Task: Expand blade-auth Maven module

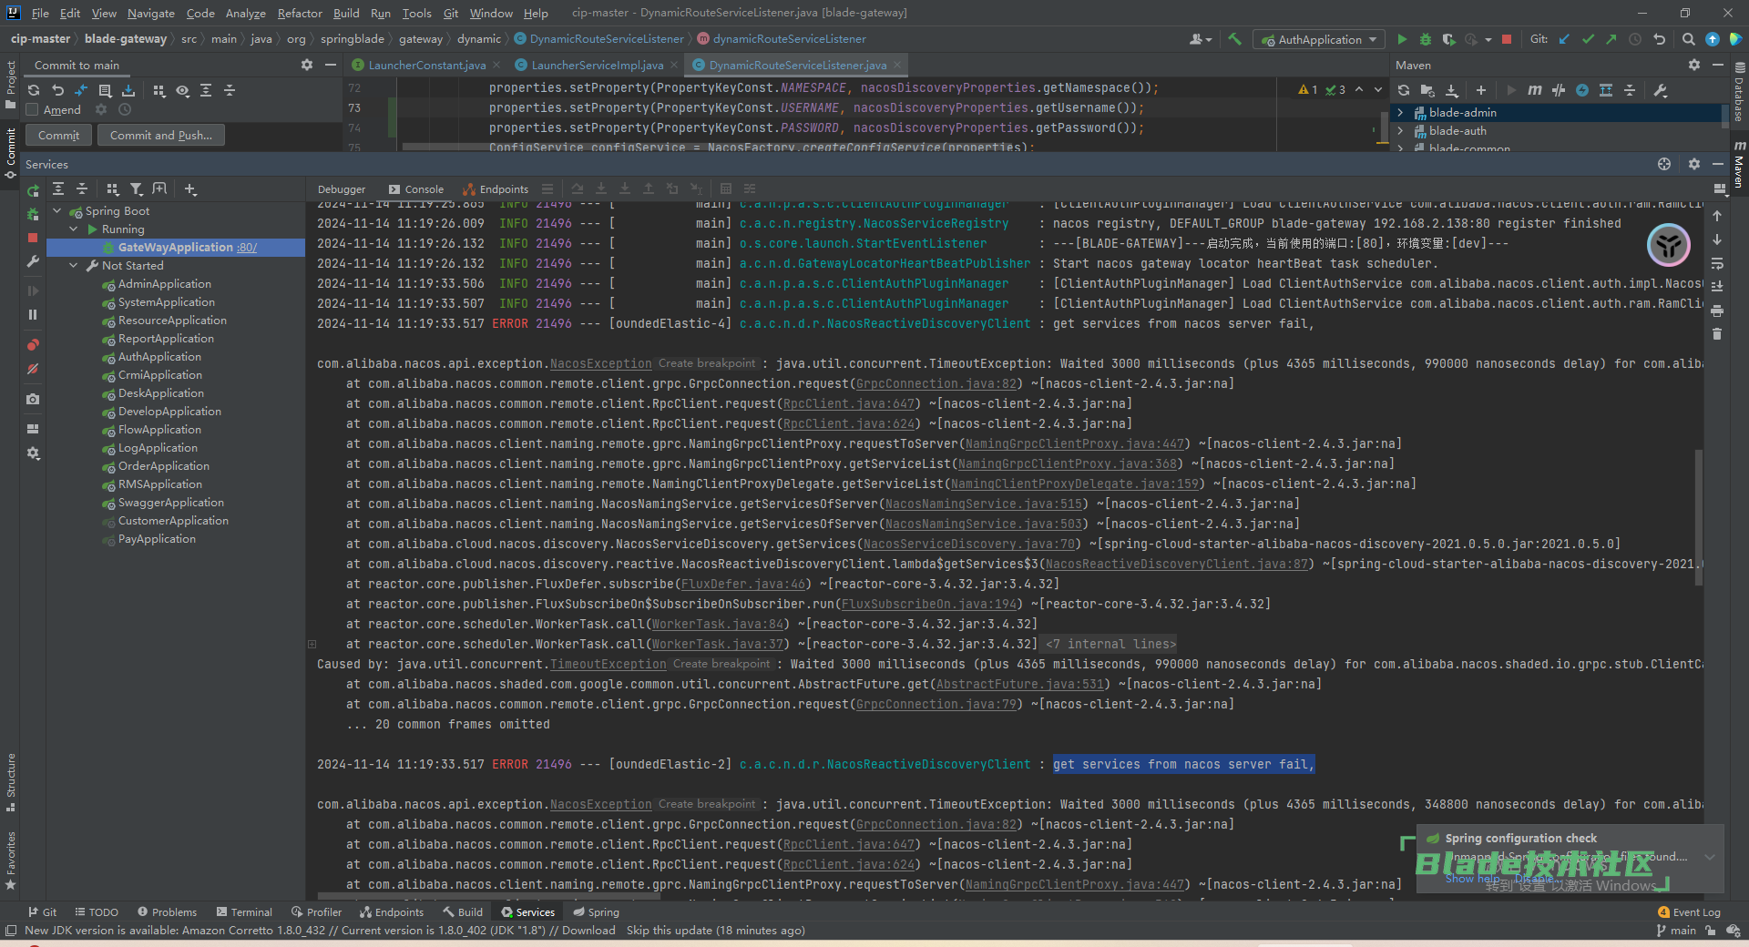Action: click(1400, 131)
